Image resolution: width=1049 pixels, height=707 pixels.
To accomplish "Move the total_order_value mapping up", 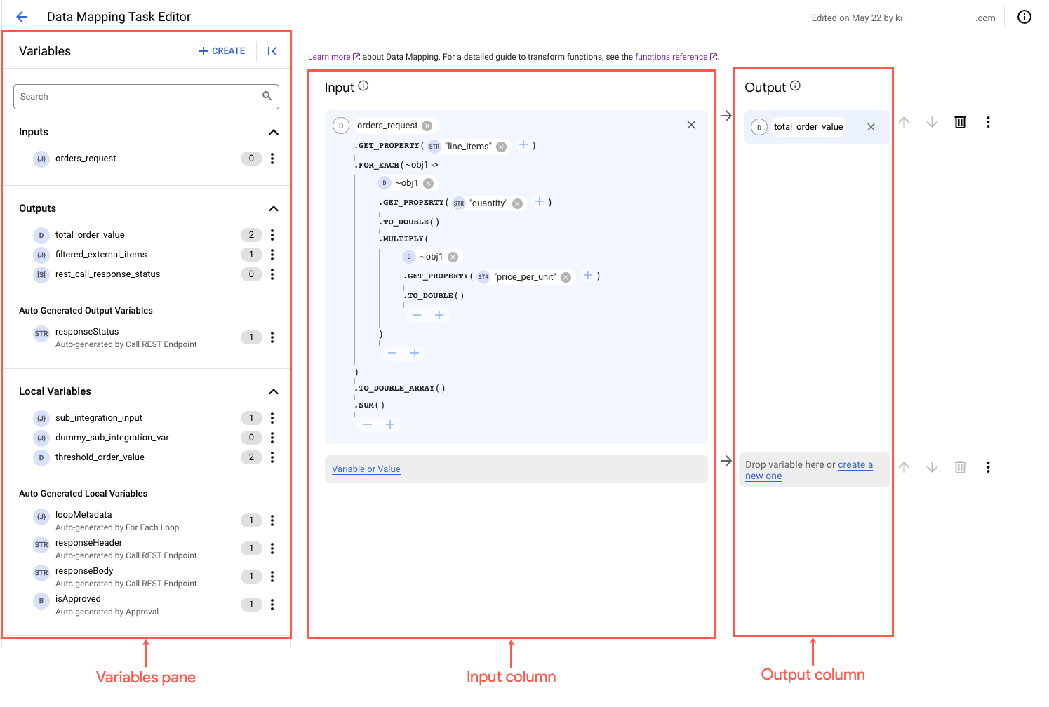I will click(904, 121).
